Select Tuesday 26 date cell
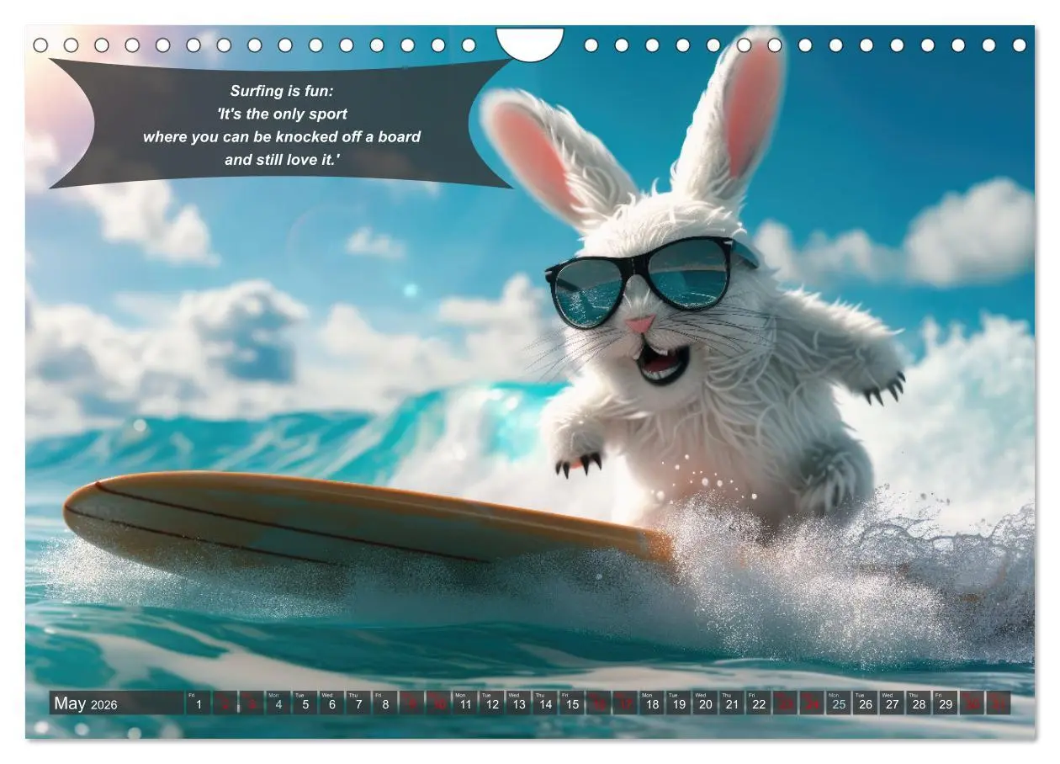Screen dimensions: 1060x764 866,703
